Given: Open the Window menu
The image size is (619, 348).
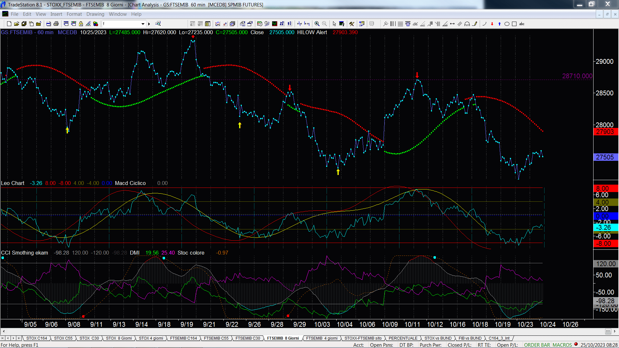Looking at the screenshot, I should click(x=118, y=14).
